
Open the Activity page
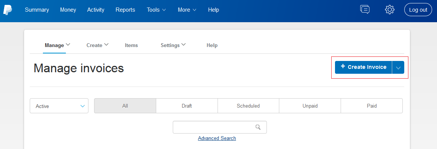point(96,10)
